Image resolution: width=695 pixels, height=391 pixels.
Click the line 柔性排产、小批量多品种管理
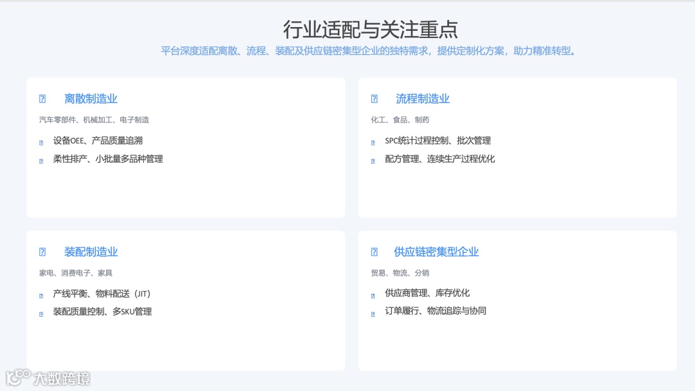coord(108,159)
